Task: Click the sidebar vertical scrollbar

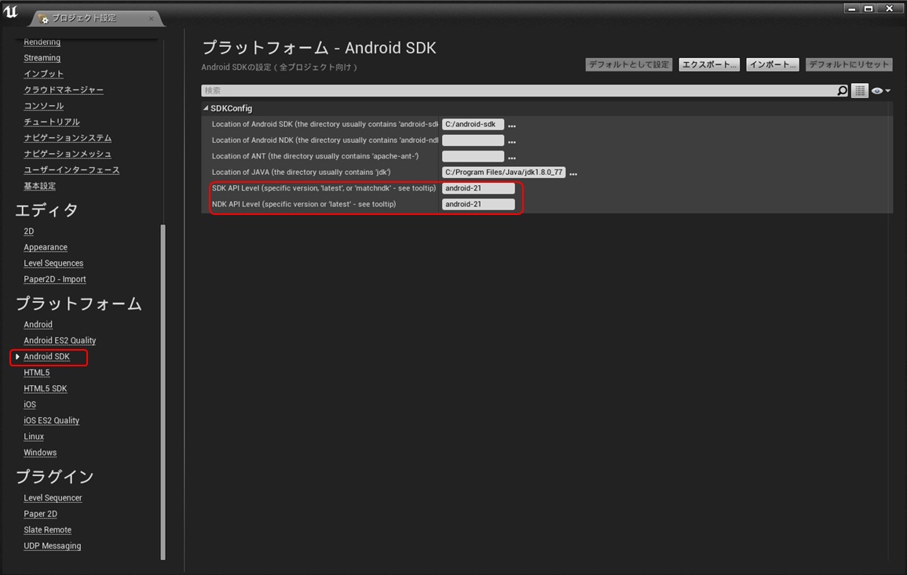Action: [x=163, y=391]
